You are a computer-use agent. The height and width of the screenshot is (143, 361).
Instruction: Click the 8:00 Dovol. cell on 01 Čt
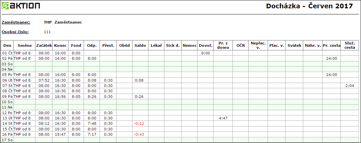click(x=205, y=53)
